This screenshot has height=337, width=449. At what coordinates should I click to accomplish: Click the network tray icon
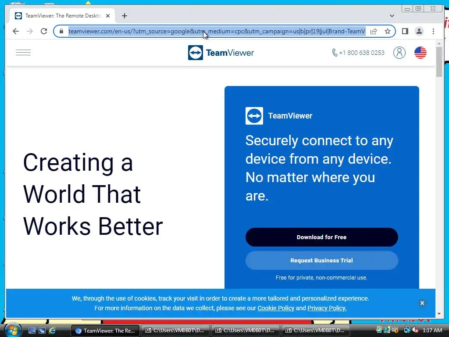pyautogui.click(x=407, y=330)
